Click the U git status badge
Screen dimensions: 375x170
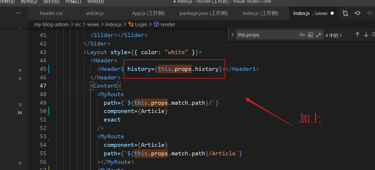[20, 104]
